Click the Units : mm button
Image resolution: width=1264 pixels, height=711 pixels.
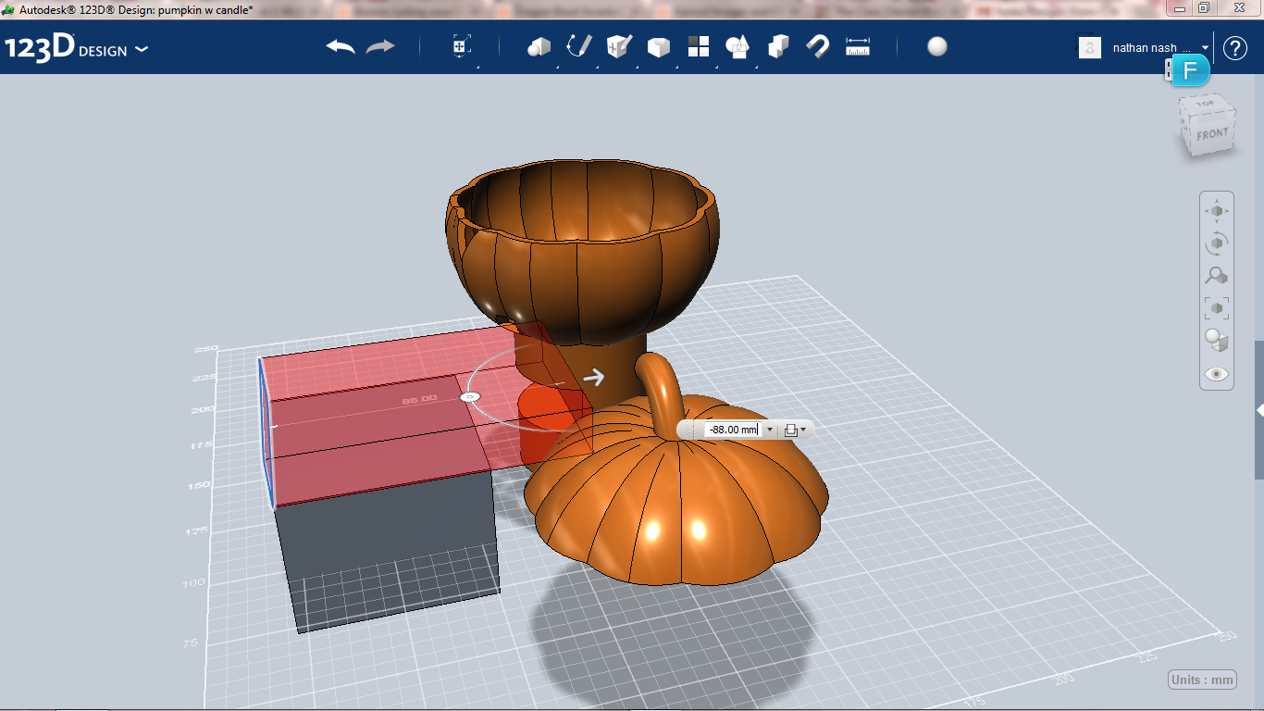click(x=1202, y=680)
